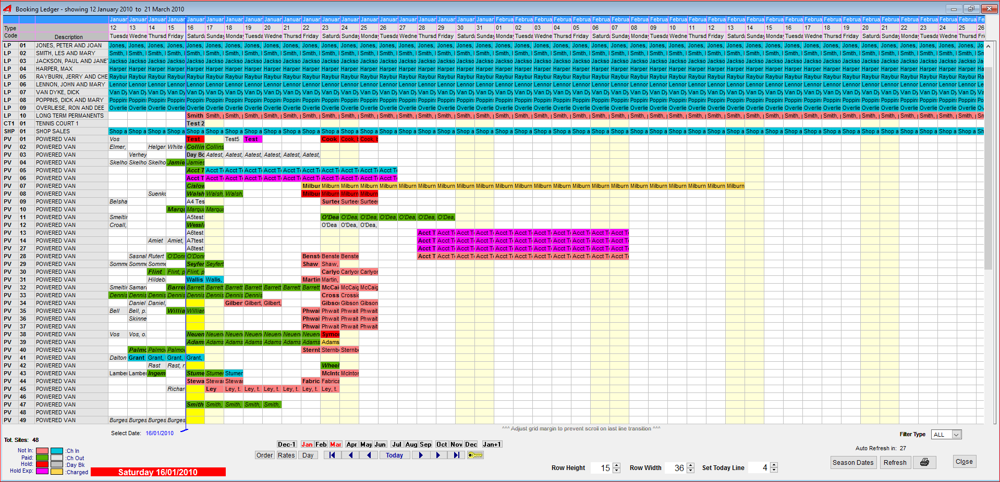Click left arrow immediately left of Today
The image size is (1000, 482).
pyautogui.click(x=369, y=455)
